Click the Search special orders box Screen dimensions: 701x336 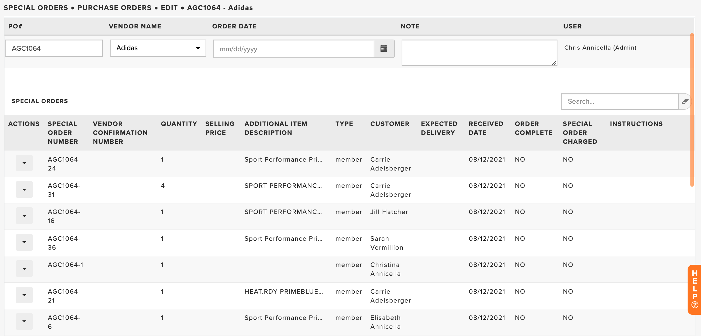pos(620,101)
